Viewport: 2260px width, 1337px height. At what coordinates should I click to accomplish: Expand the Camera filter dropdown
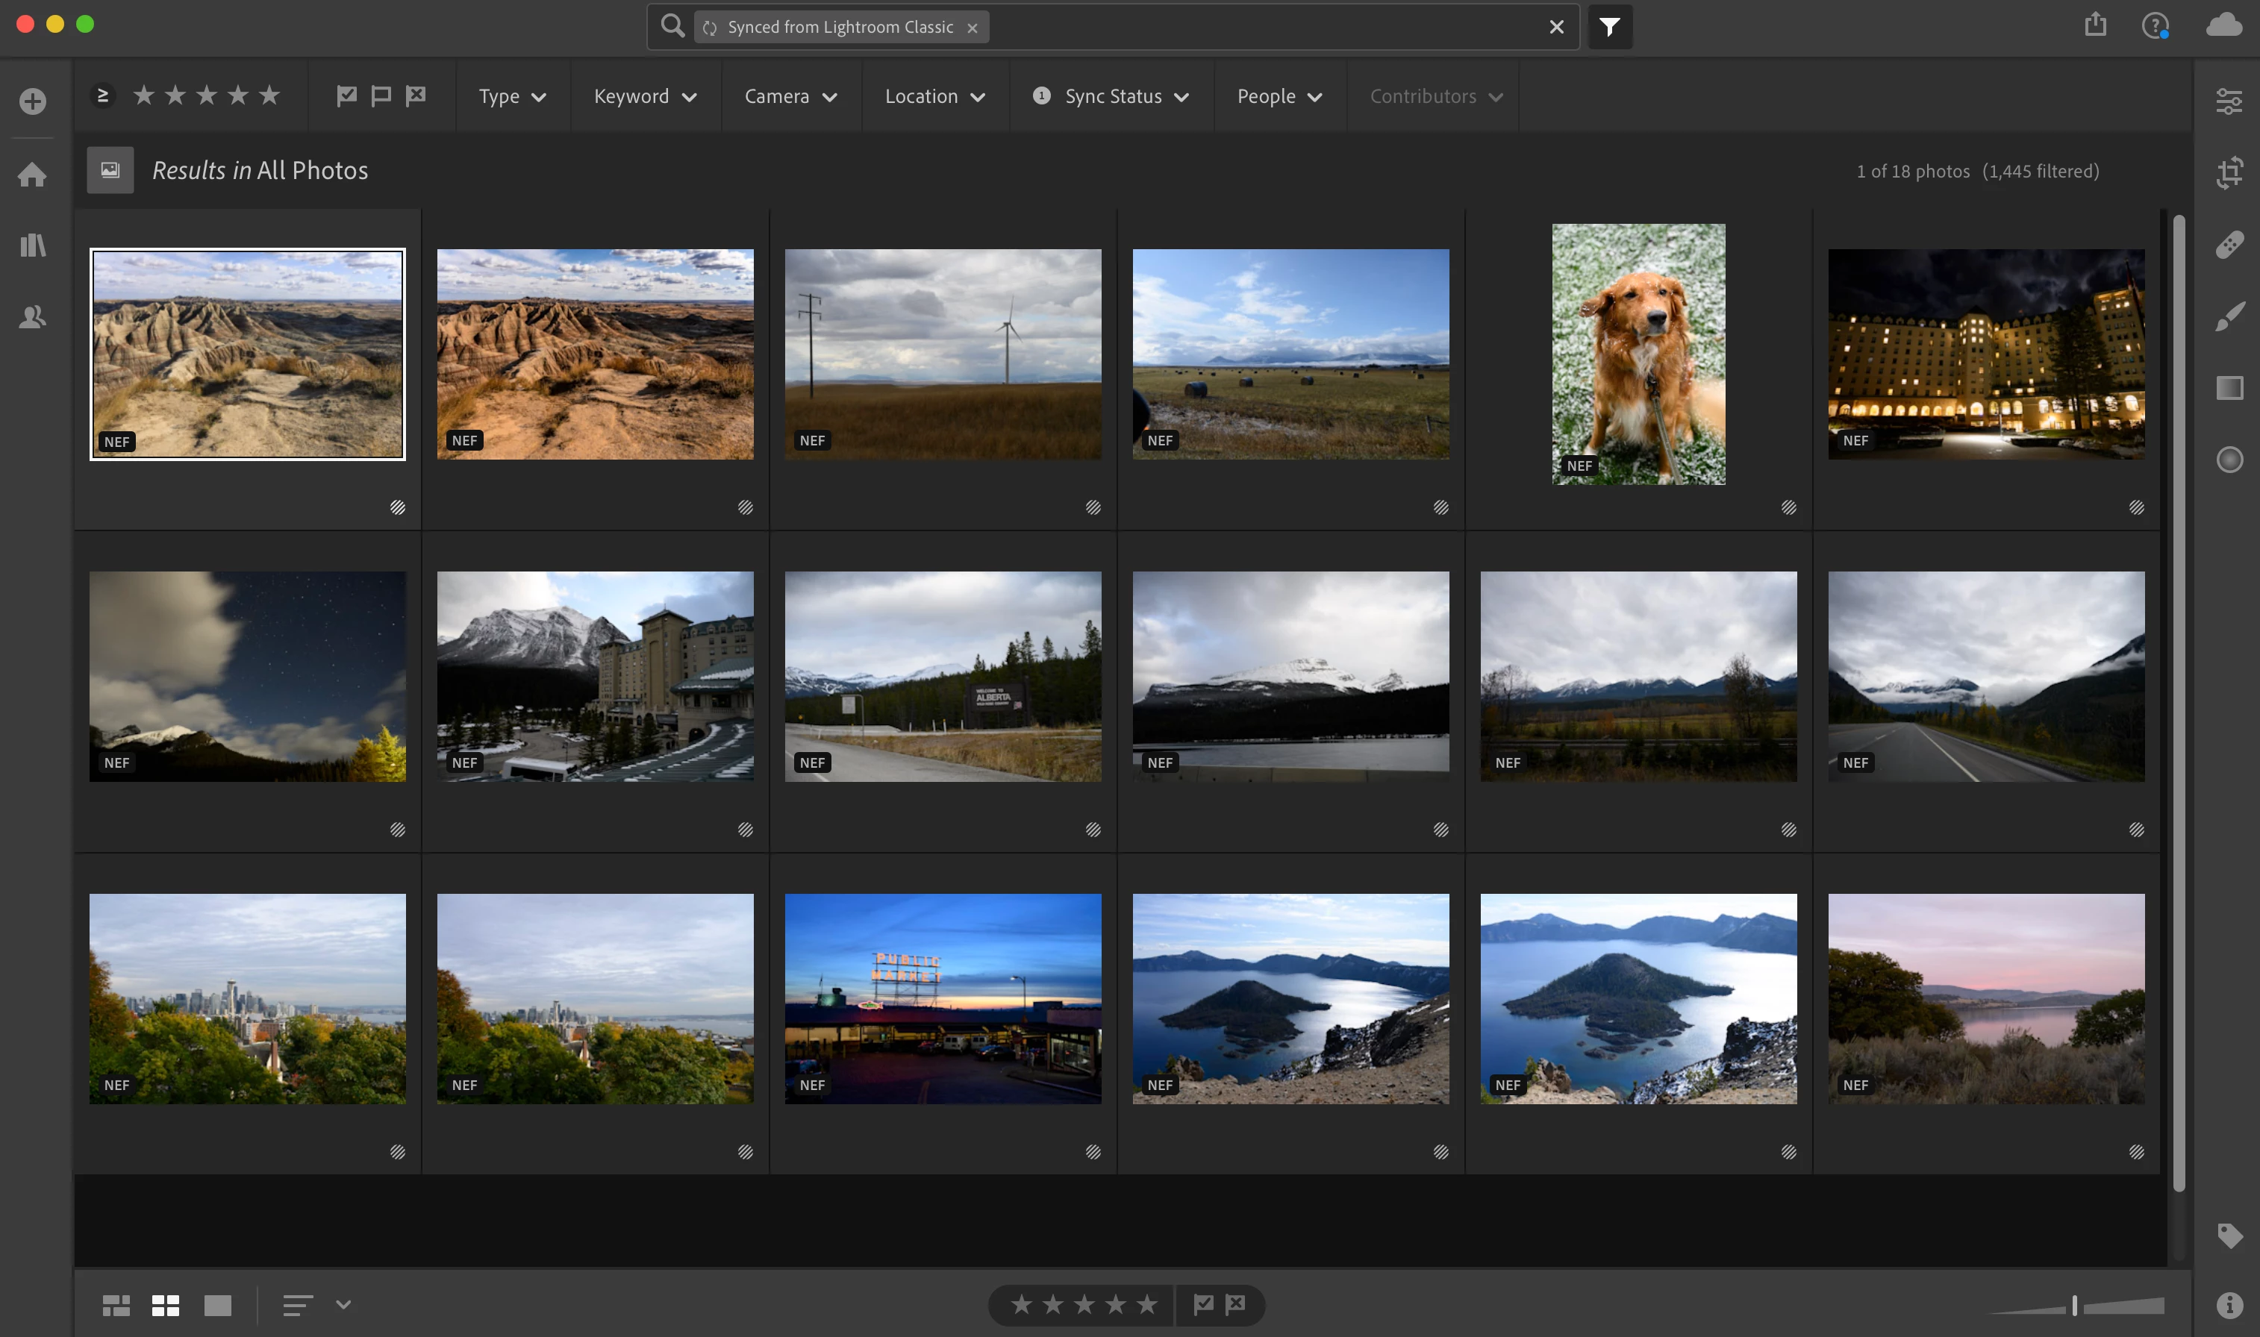coord(790,96)
